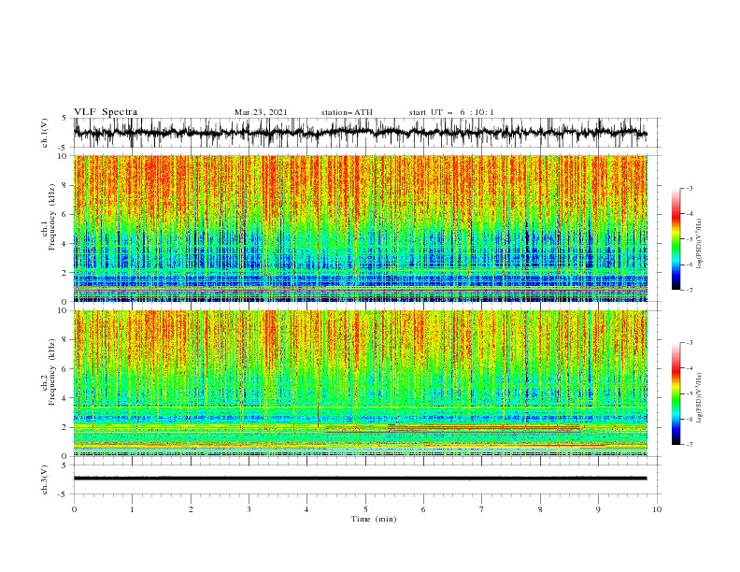
Task: Click the "7" tick on the Time axis
Action: tap(482, 509)
